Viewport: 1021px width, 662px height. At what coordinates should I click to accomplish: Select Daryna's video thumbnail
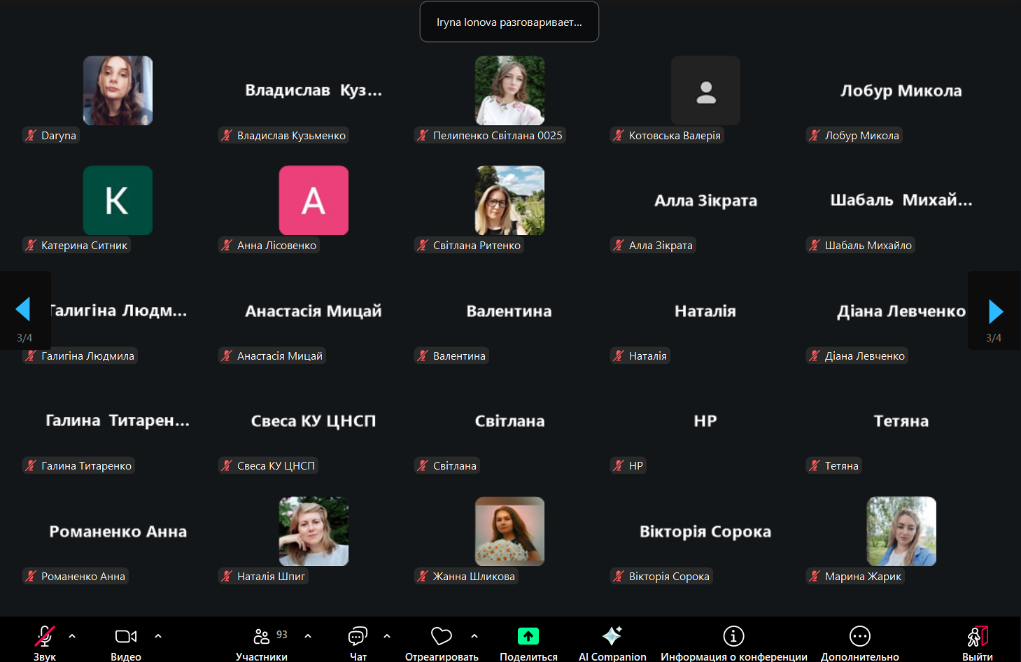click(x=118, y=91)
